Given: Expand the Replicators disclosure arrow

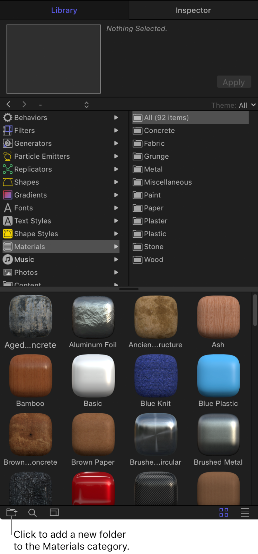Looking at the screenshot, I should pos(116,169).
